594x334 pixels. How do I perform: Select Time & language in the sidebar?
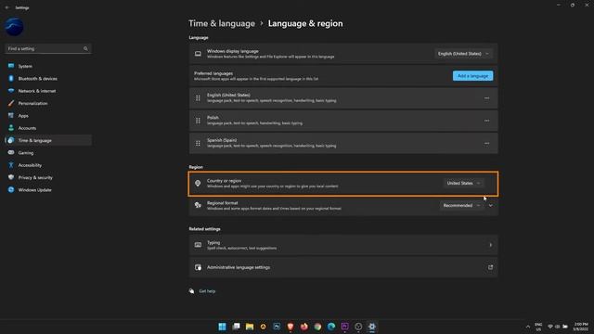pos(48,140)
